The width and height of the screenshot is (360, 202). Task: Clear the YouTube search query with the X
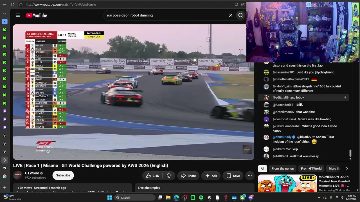pyautogui.click(x=231, y=15)
